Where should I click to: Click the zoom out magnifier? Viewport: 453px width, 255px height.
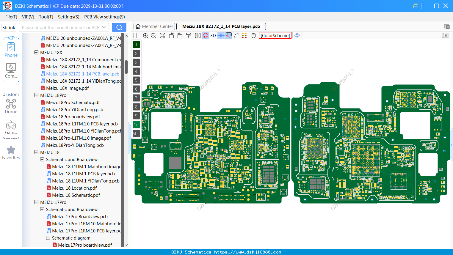pos(153,36)
